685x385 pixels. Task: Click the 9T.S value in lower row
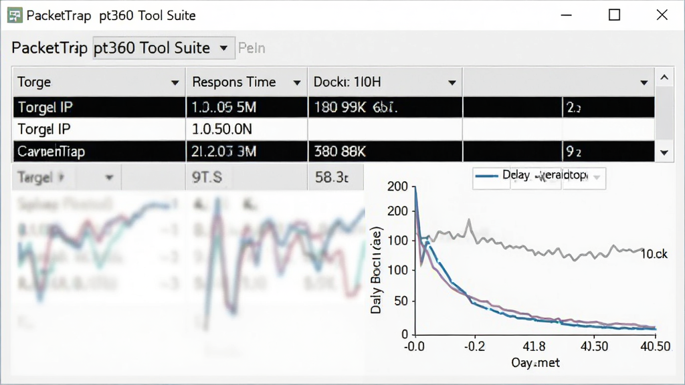[x=207, y=177]
